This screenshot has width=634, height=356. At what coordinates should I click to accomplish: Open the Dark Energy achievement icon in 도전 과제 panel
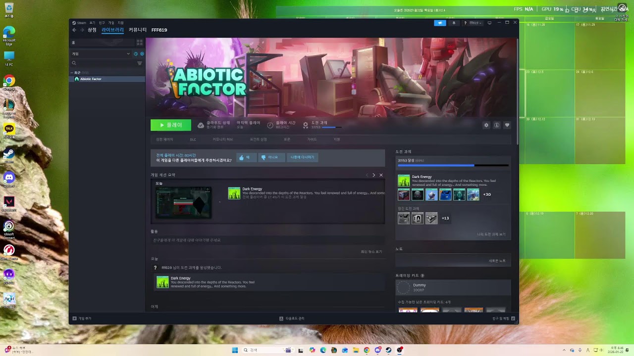tap(404, 180)
